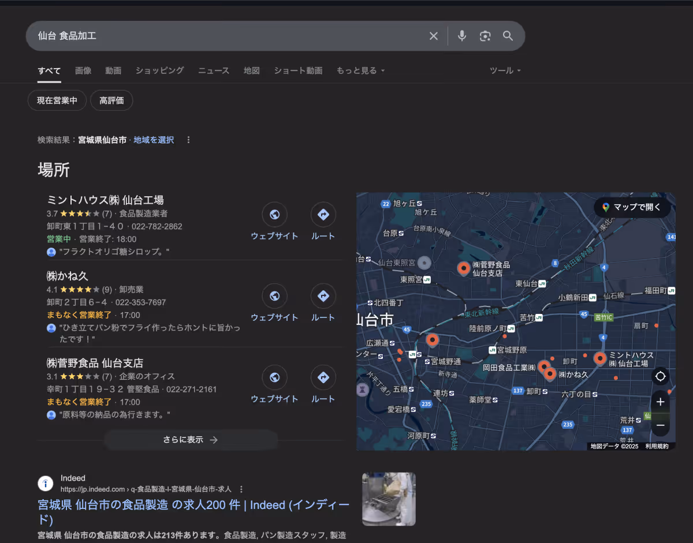Click the Indeed site favicon
This screenshot has height=543, width=693.
46,483
